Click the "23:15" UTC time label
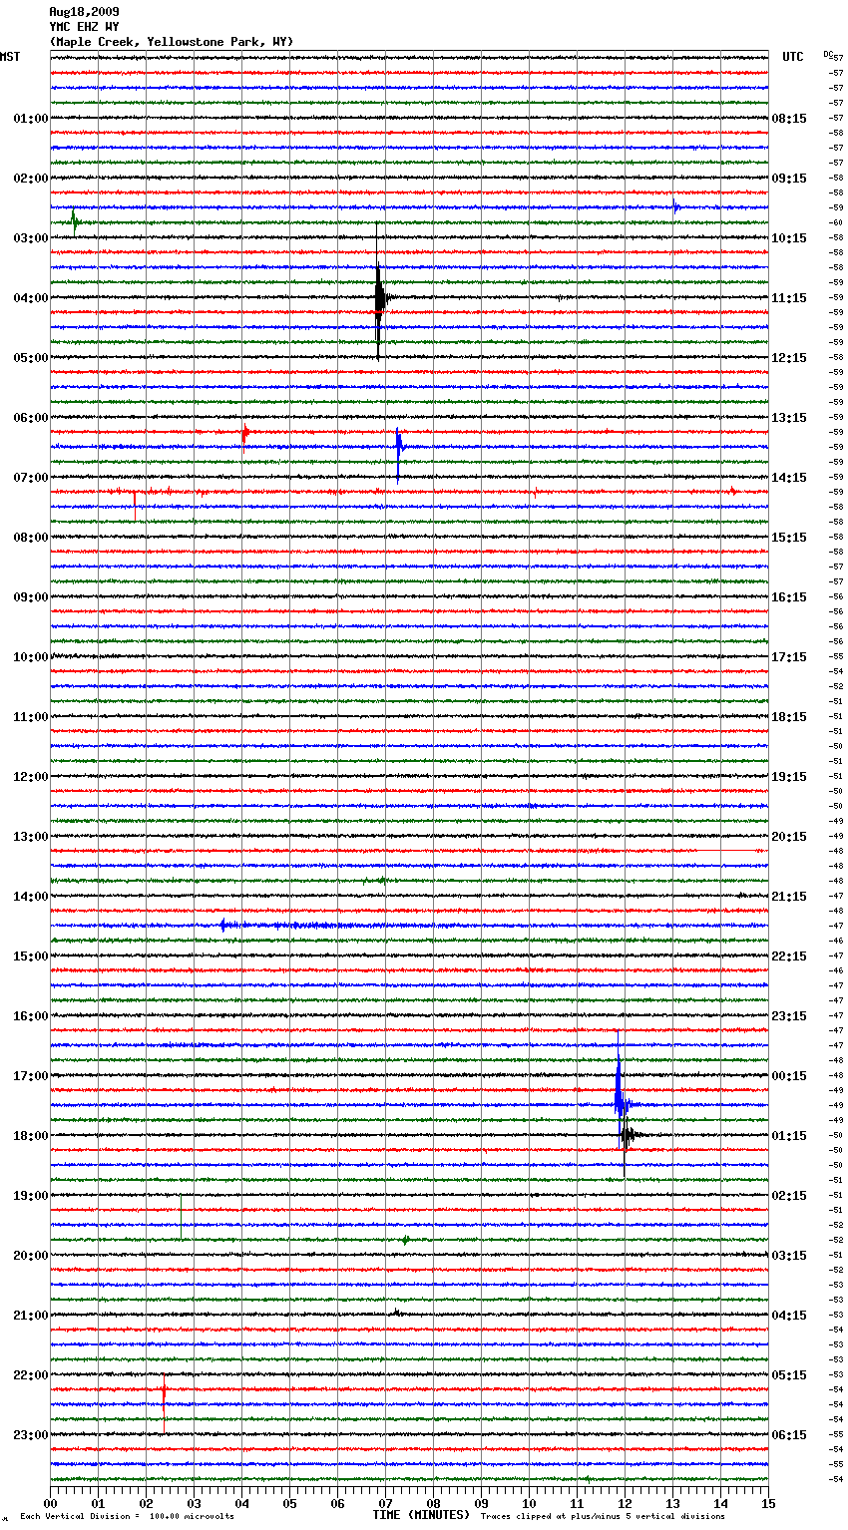 (x=789, y=1016)
